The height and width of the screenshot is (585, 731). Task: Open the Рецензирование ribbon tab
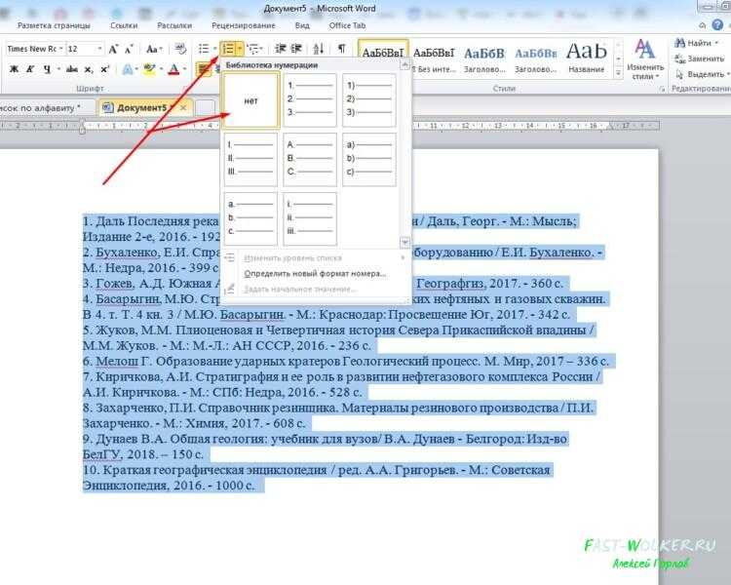244,25
